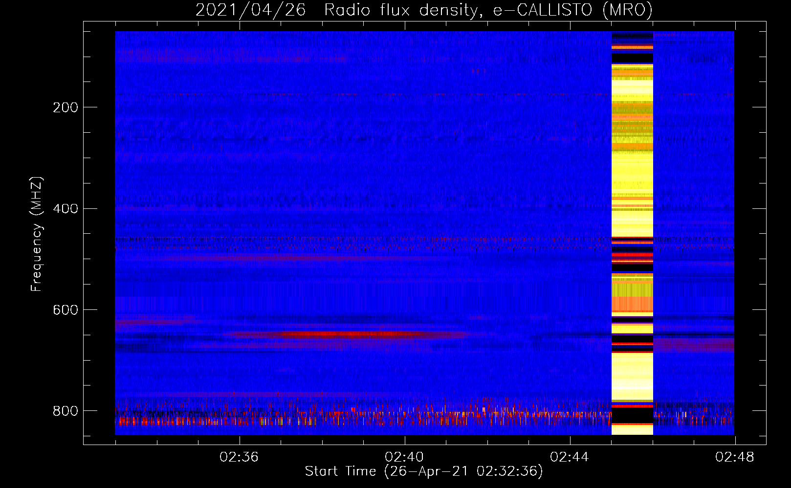The image size is (791, 488).
Task: Click the 'Start Time (26-Apr-21 02:32:36)' label
Action: 424,471
